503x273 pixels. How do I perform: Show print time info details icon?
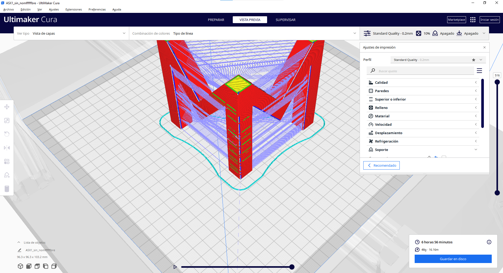click(489, 242)
